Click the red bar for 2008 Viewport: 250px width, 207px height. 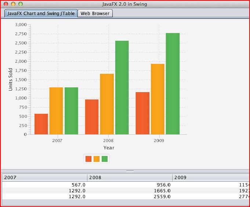[92, 117]
